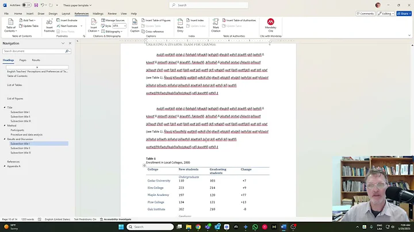Image resolution: width=414 pixels, height=232 pixels.
Task: Close the Navigation pane
Action: click(70, 43)
